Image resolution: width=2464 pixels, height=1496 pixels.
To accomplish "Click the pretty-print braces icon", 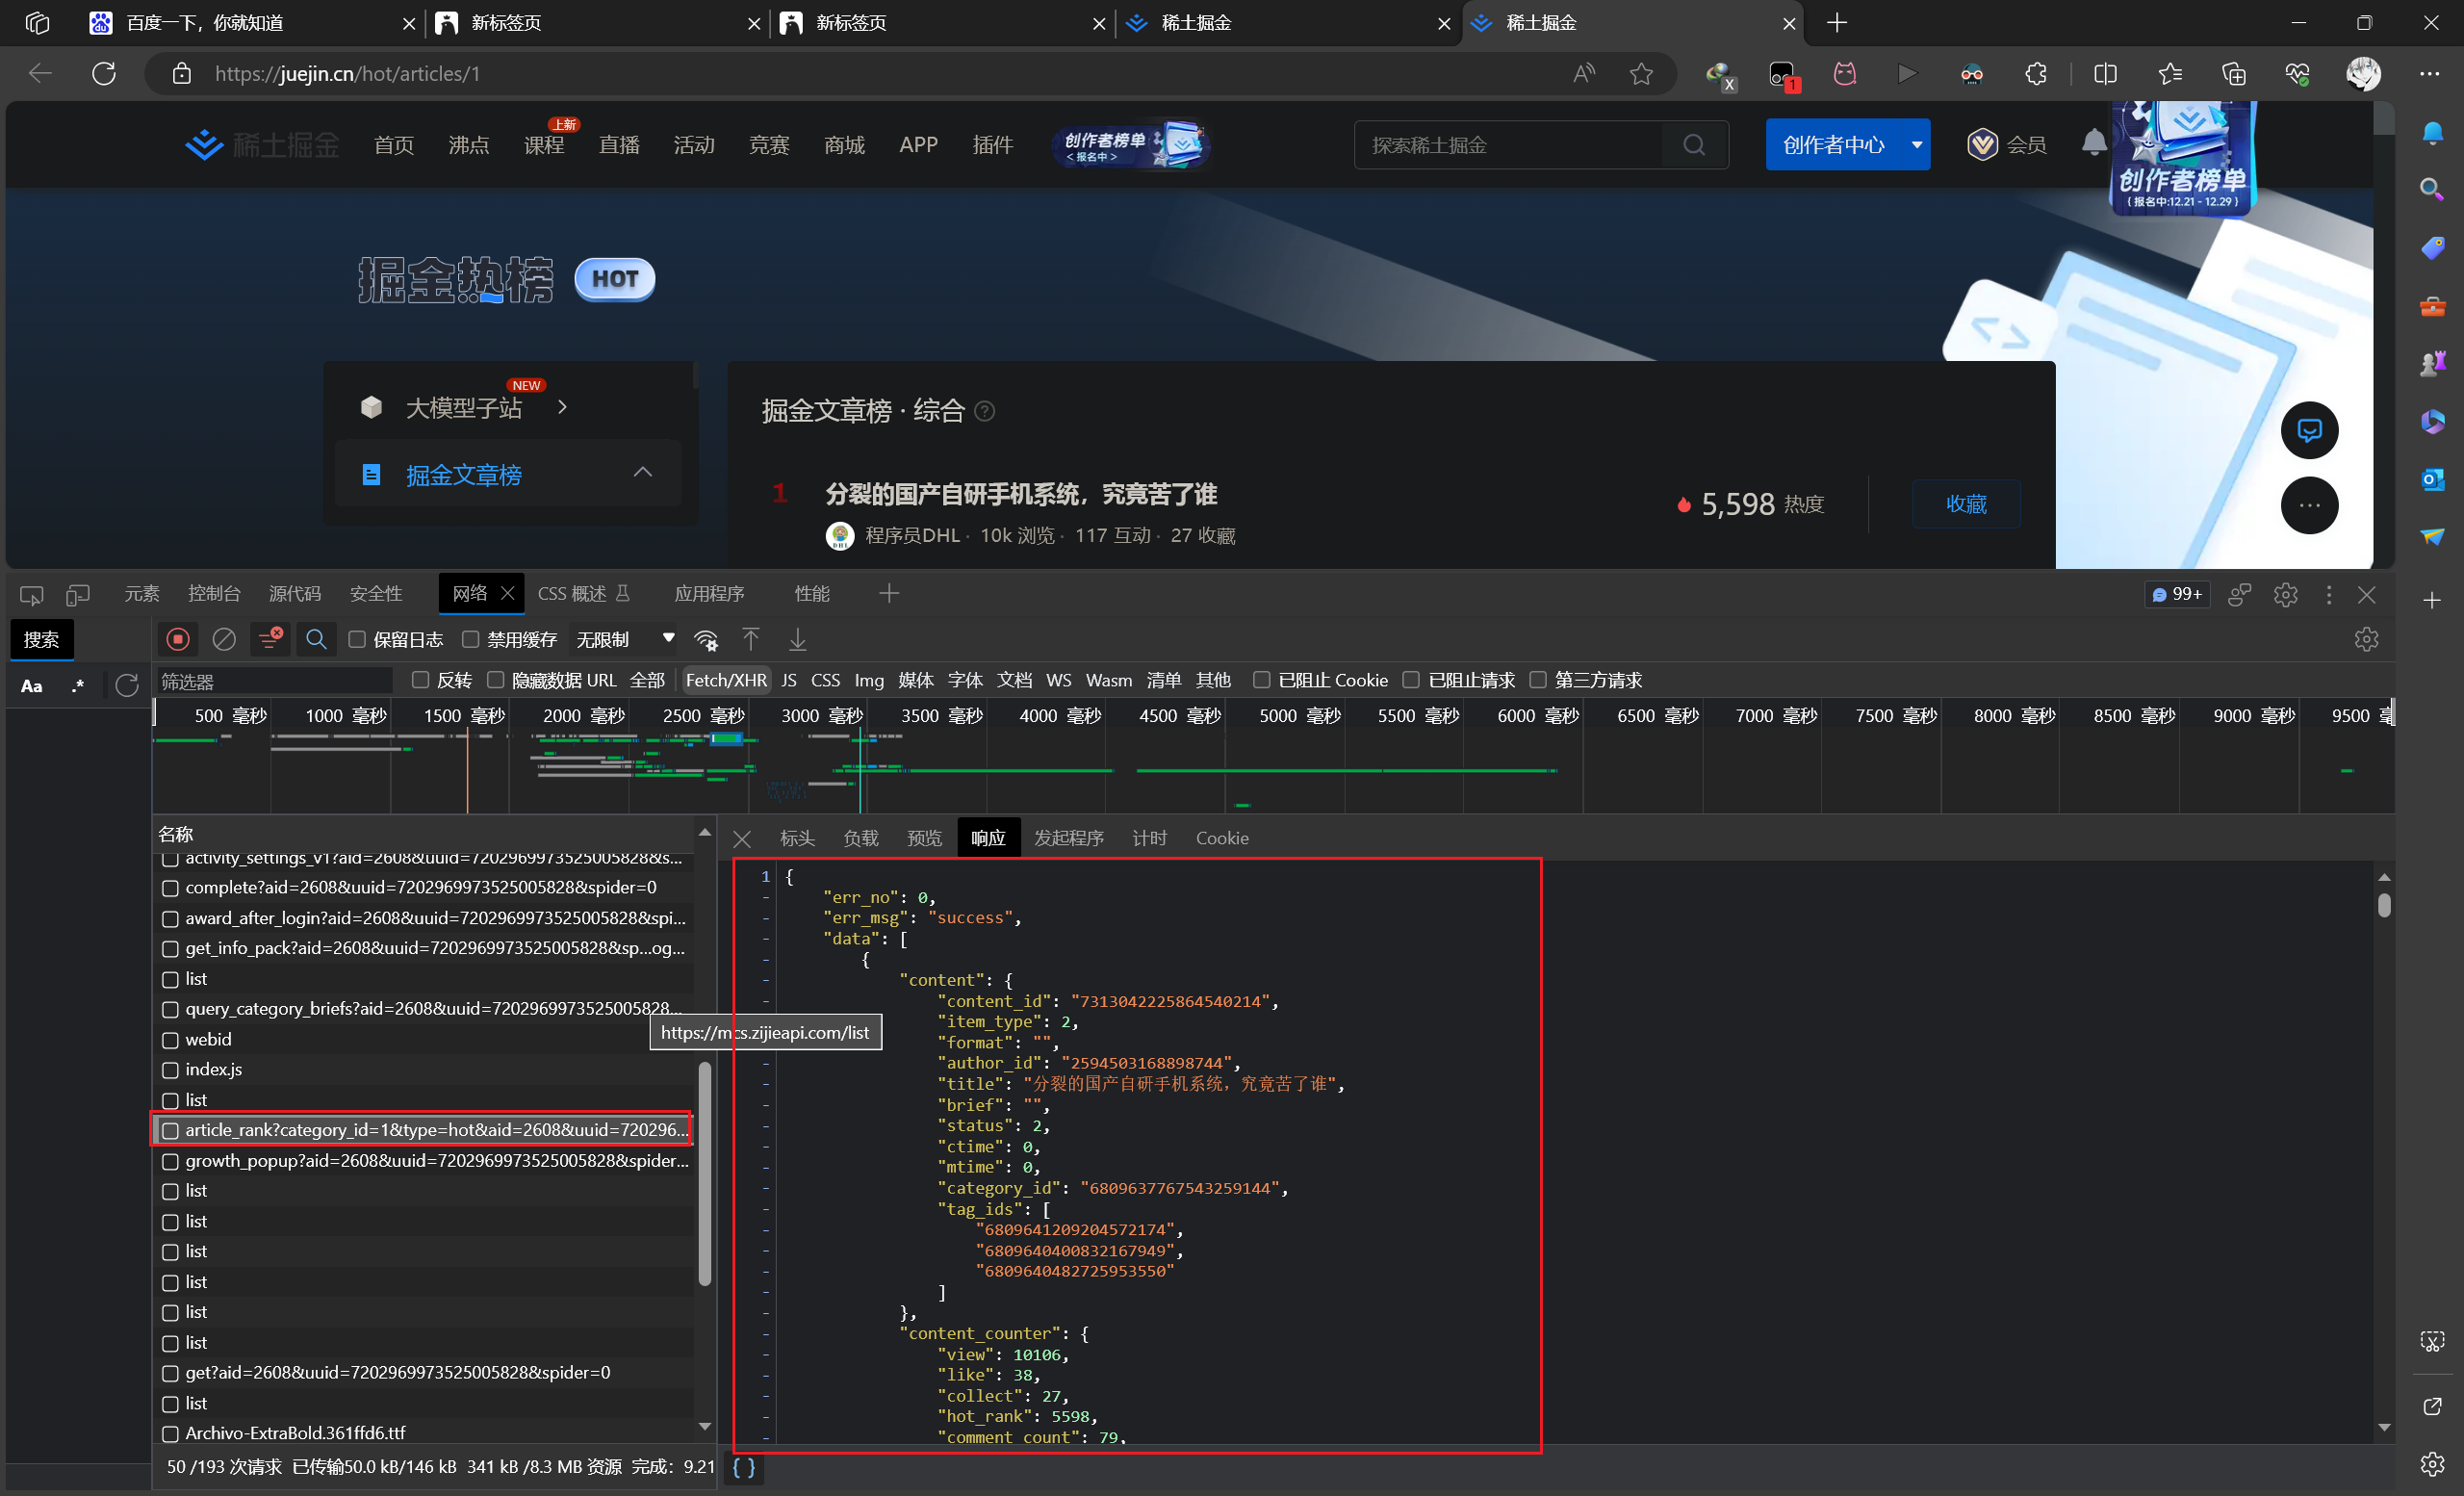I will [744, 1468].
